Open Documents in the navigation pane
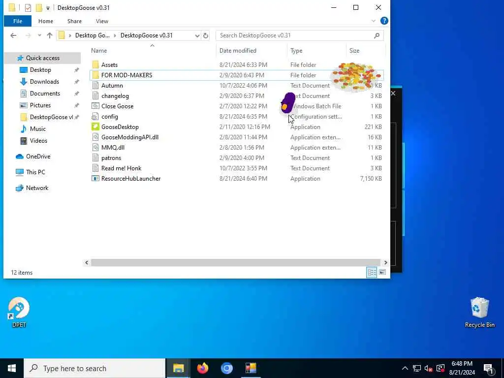Viewport: 504px width, 378px height. [45, 94]
